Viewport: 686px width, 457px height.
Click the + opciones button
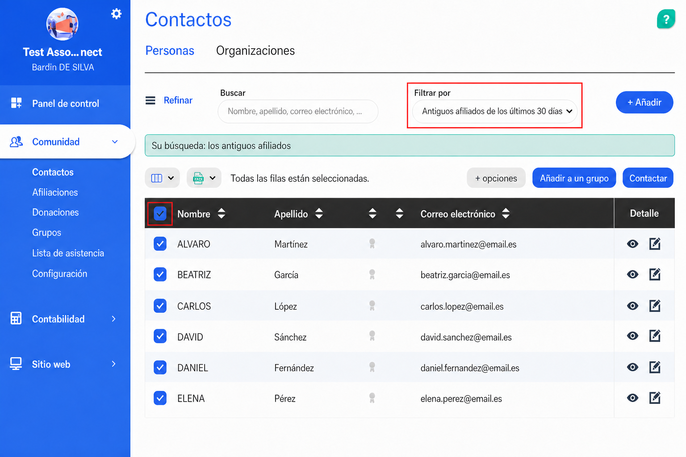coord(496,178)
